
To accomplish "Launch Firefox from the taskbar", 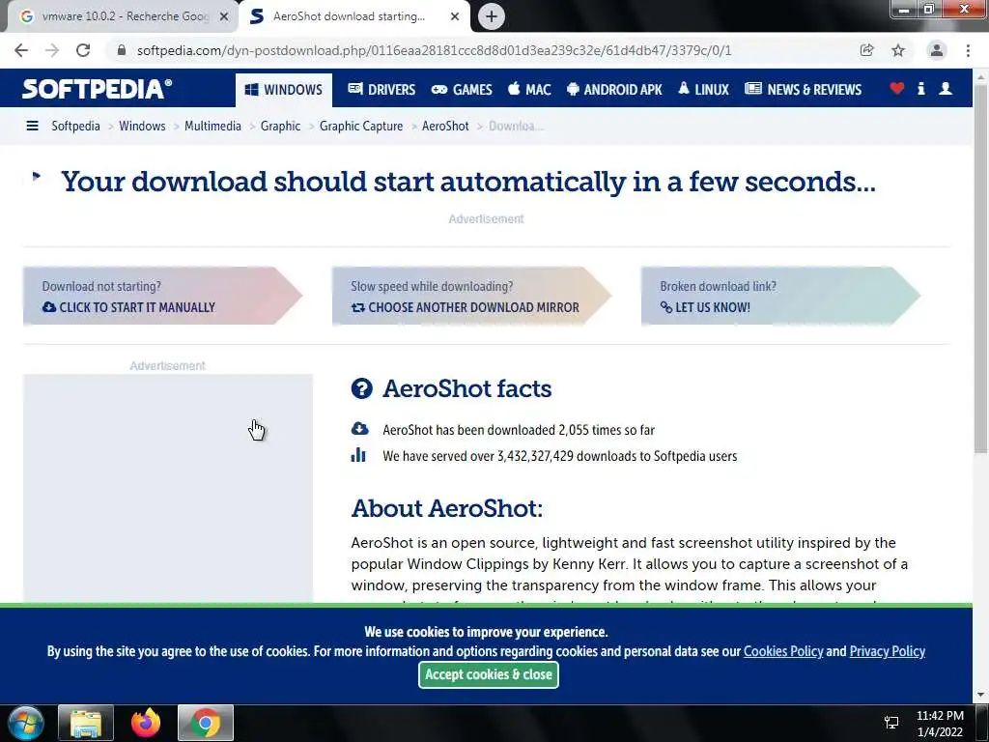I will coord(146,723).
